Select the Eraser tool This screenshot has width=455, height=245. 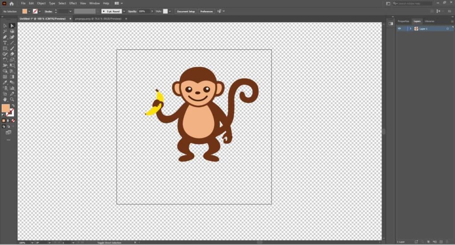pyautogui.click(x=12, y=54)
